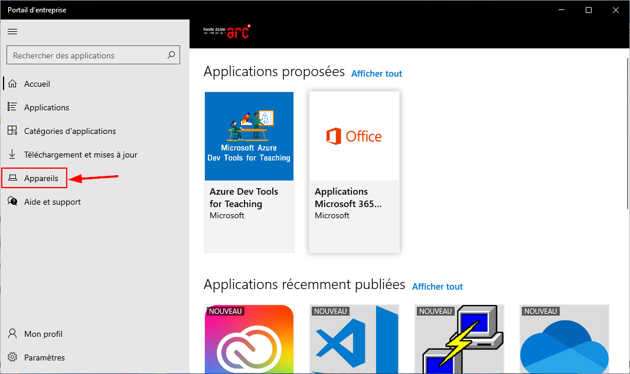Open the Office logo tile image

[354, 136]
